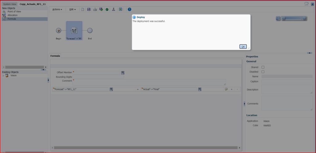This screenshot has width=316, height=153.
Task: Click the Description text area
Action: click(x=287, y=89)
